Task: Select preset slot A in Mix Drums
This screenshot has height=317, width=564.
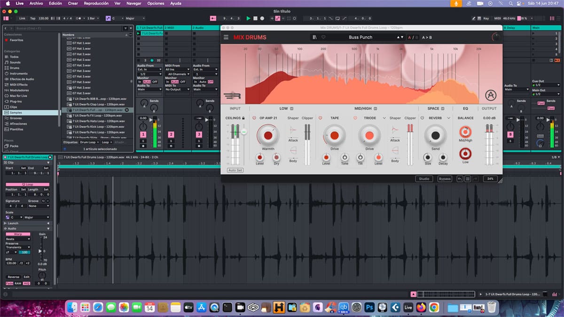Action: click(409, 37)
